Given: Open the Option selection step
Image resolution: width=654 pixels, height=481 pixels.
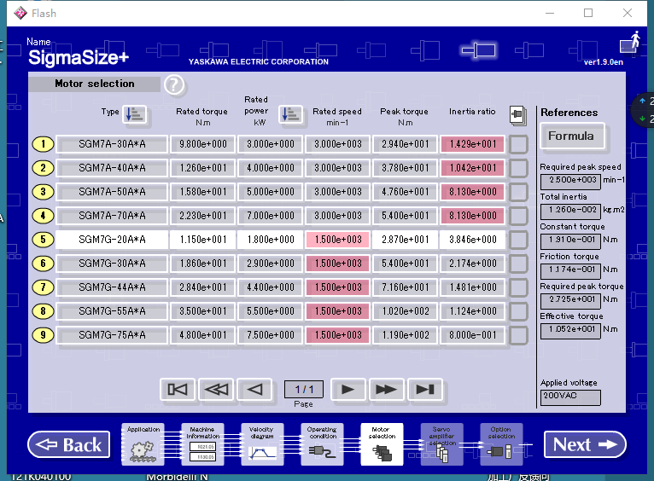Looking at the screenshot, I should pyautogui.click(x=501, y=444).
